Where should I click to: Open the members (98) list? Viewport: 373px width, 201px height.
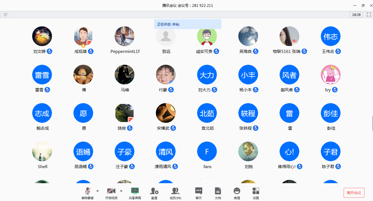point(175,191)
